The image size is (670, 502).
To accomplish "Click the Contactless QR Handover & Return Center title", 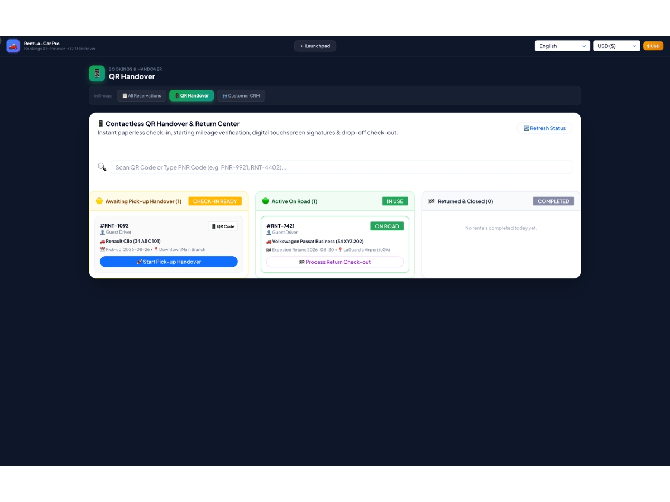I will [173, 124].
